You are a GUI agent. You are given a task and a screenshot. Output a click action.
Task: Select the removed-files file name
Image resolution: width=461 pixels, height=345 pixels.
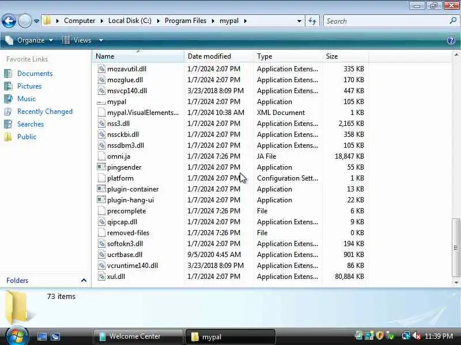point(128,233)
